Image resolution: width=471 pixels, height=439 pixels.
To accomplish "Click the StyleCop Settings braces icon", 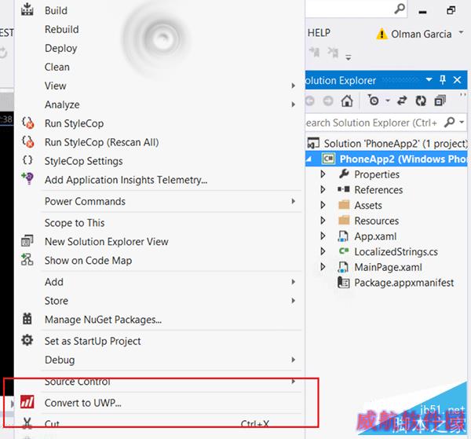I will coord(27,160).
